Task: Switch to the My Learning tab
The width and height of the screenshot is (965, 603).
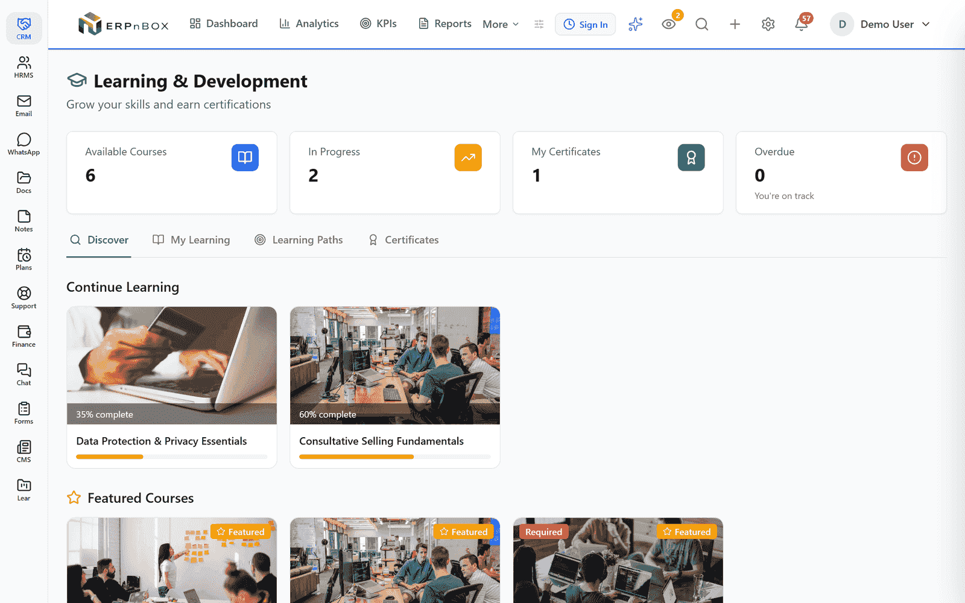Action: [191, 240]
